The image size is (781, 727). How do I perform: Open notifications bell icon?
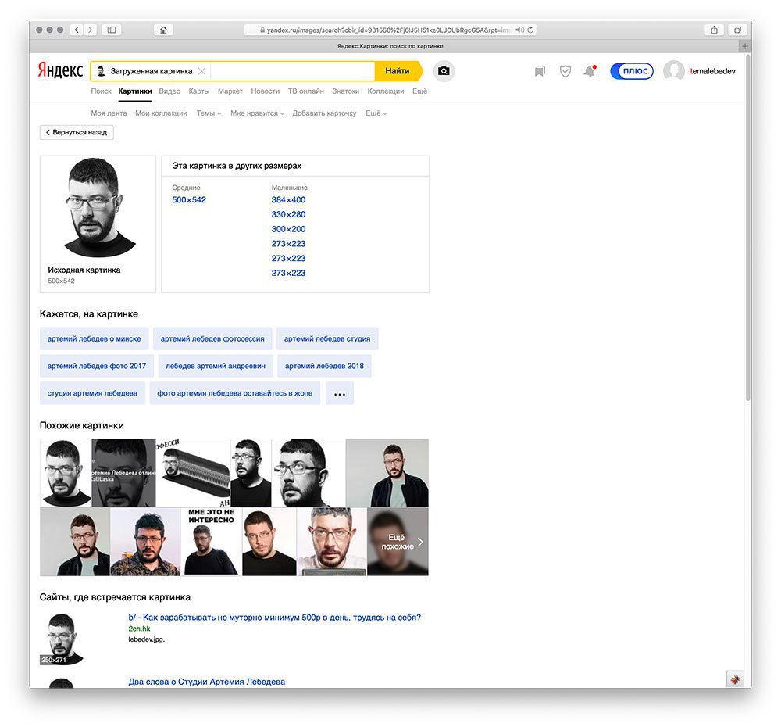[x=590, y=71]
